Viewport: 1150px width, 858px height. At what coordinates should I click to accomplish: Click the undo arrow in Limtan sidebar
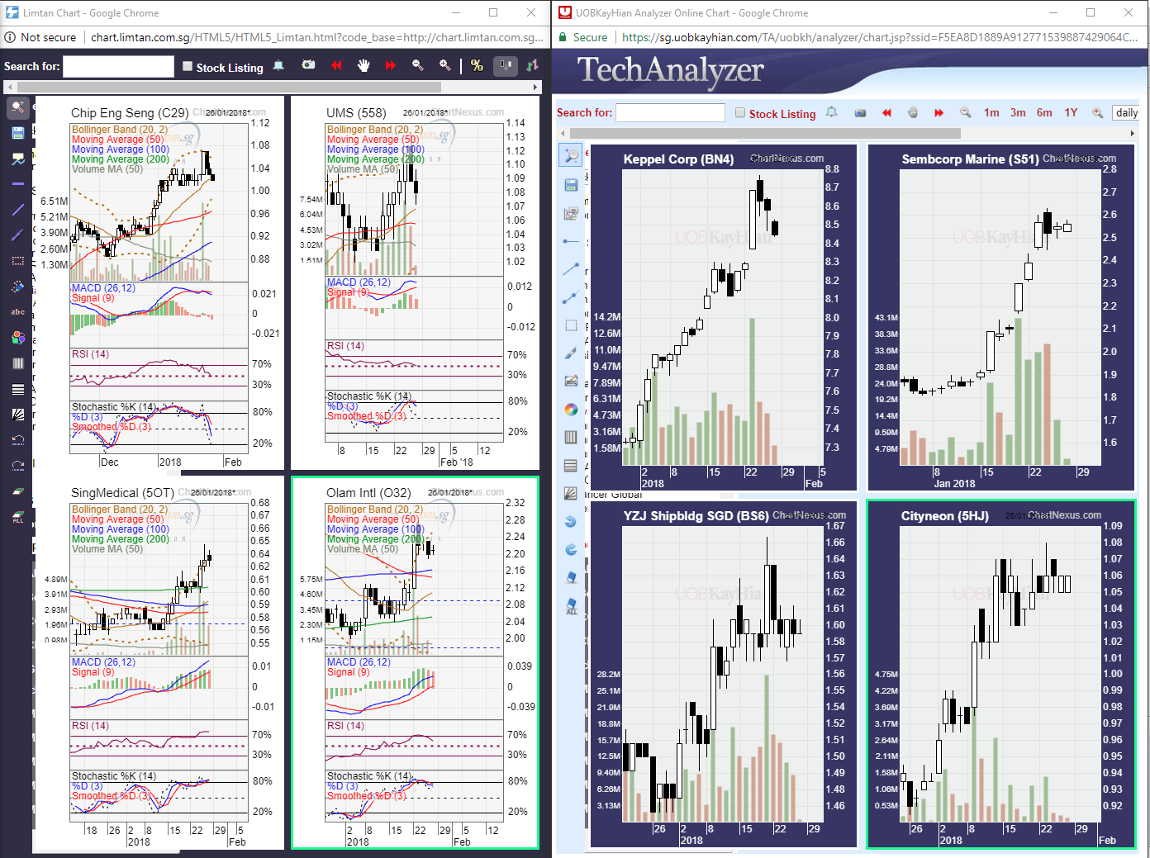[18, 440]
